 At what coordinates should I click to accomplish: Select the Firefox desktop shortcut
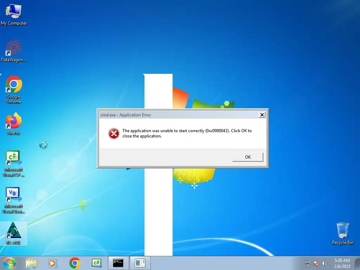pos(14,124)
